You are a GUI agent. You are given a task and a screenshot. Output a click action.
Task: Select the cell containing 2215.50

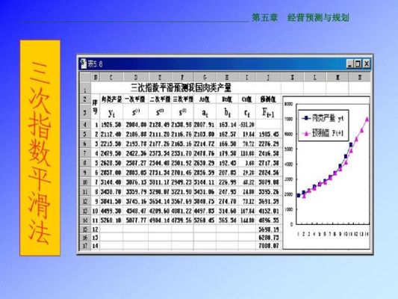111,144
